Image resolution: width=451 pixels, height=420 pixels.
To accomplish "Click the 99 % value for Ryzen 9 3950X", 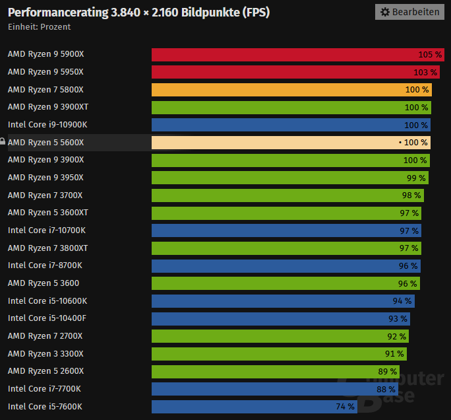I will [416, 178].
